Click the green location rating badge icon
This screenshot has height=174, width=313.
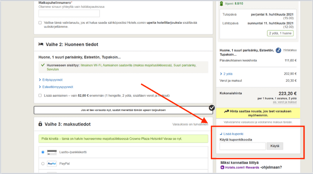(x=222, y=4)
